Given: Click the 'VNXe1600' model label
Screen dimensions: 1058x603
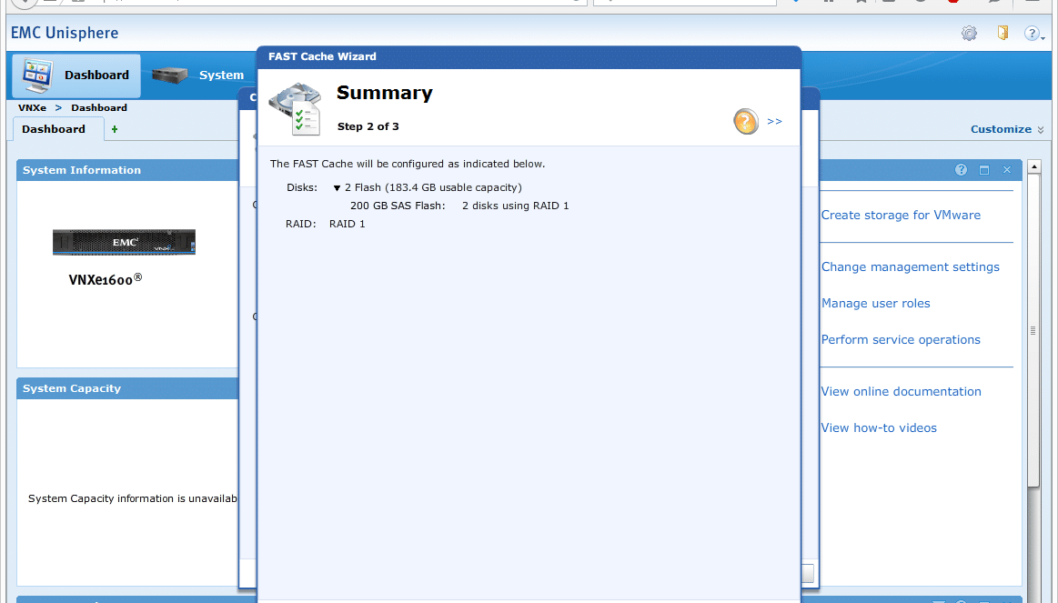Looking at the screenshot, I should [x=106, y=279].
